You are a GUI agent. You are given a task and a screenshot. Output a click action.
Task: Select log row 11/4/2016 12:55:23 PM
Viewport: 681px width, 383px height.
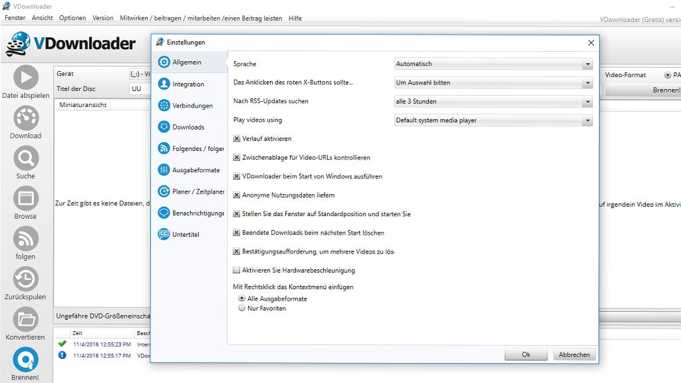pyautogui.click(x=102, y=344)
